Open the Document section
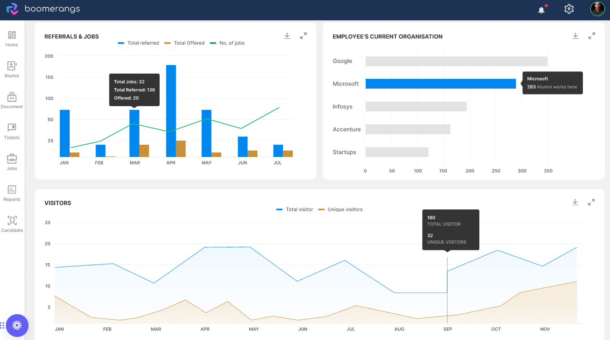 click(x=12, y=100)
